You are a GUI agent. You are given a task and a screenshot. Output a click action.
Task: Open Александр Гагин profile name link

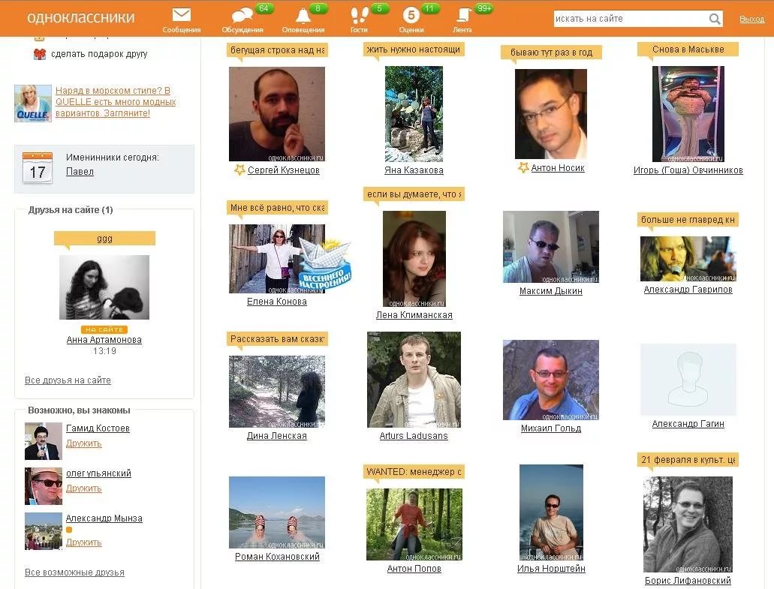point(688,424)
